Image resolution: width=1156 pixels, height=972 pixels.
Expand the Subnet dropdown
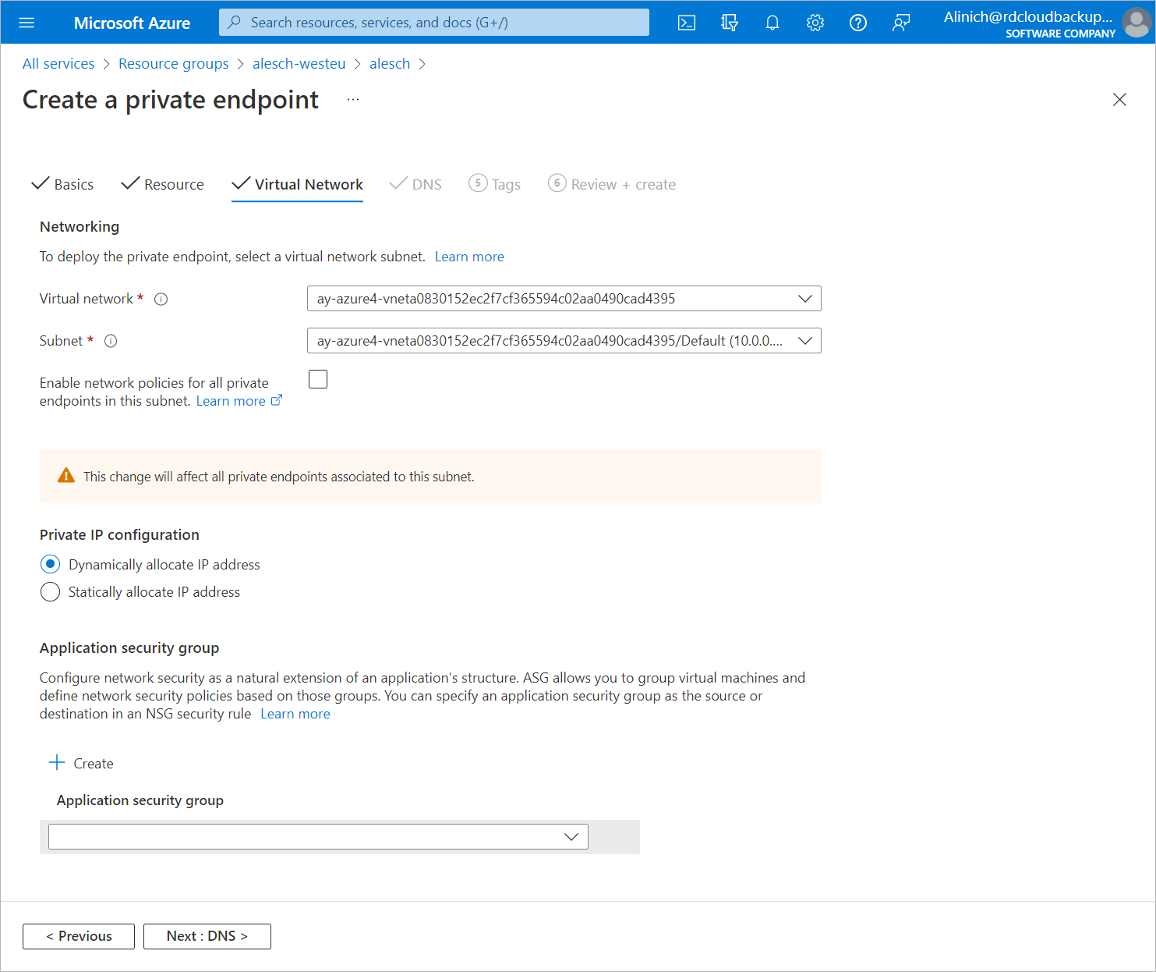(x=564, y=341)
